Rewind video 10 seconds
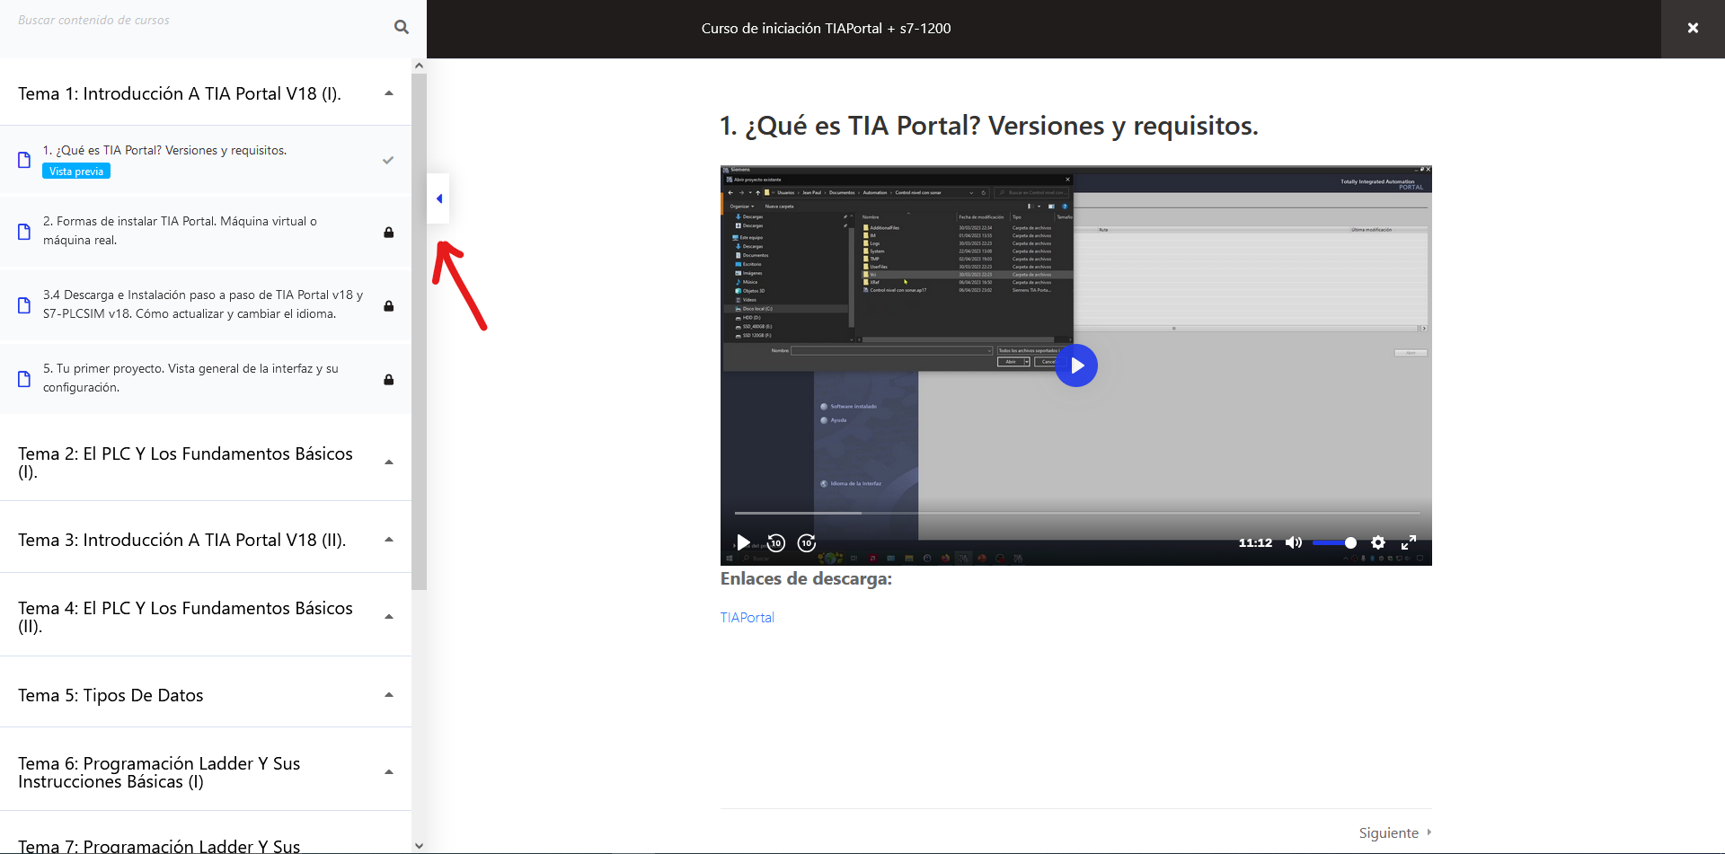The width and height of the screenshot is (1725, 854). coord(776,542)
